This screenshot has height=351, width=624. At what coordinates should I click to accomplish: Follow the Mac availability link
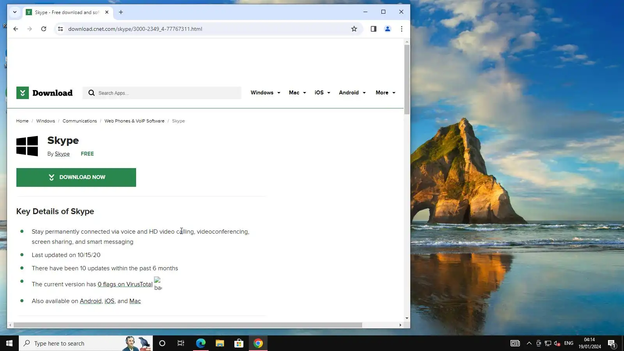click(x=135, y=301)
